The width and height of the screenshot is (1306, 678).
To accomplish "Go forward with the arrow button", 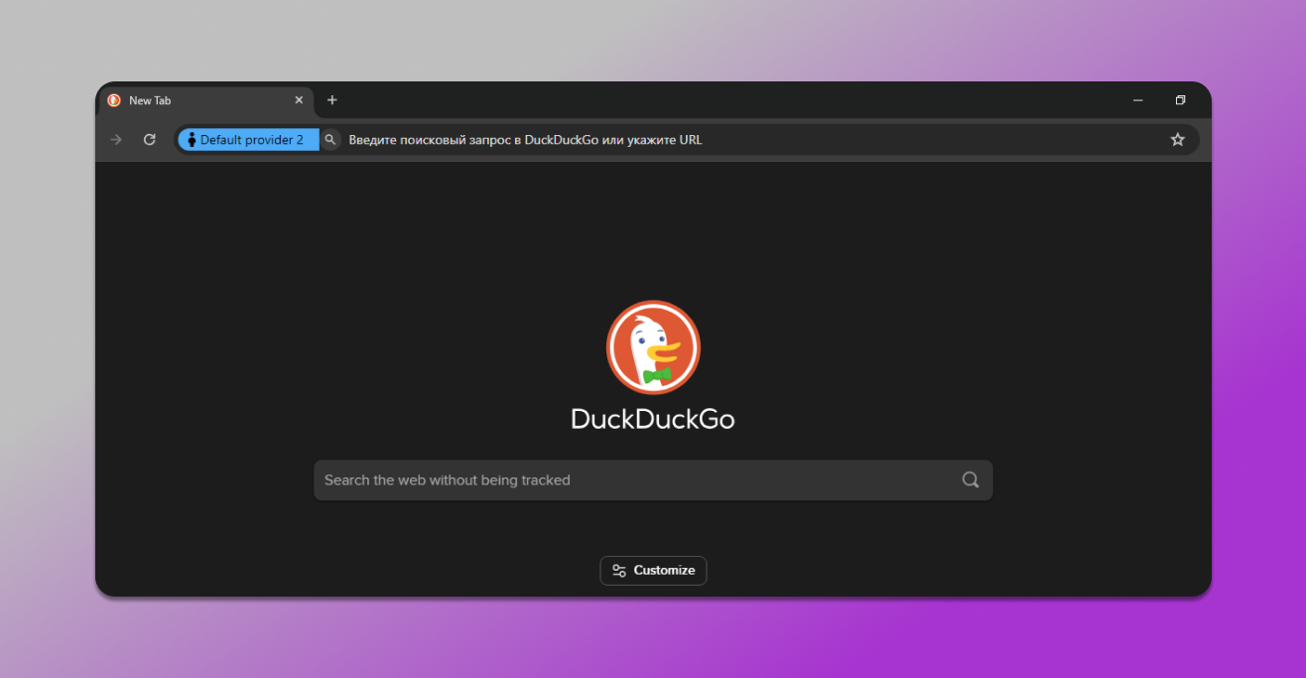I will pyautogui.click(x=116, y=140).
